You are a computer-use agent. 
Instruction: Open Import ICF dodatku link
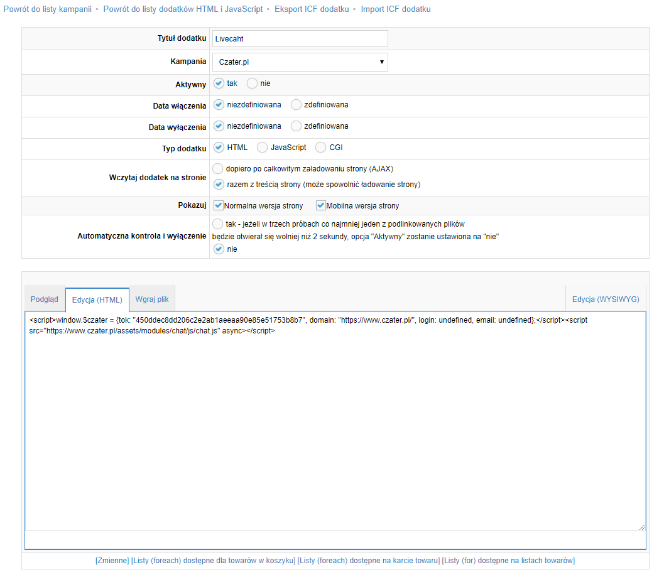click(396, 9)
